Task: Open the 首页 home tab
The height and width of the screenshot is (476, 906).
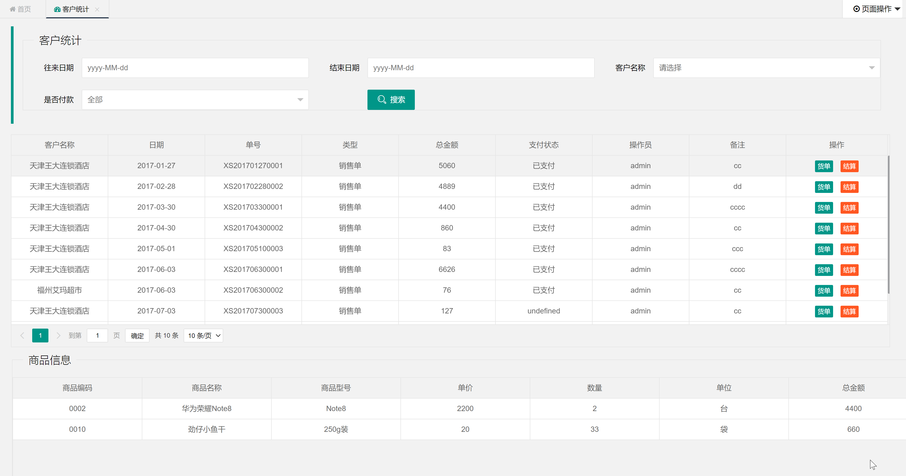Action: pos(20,9)
